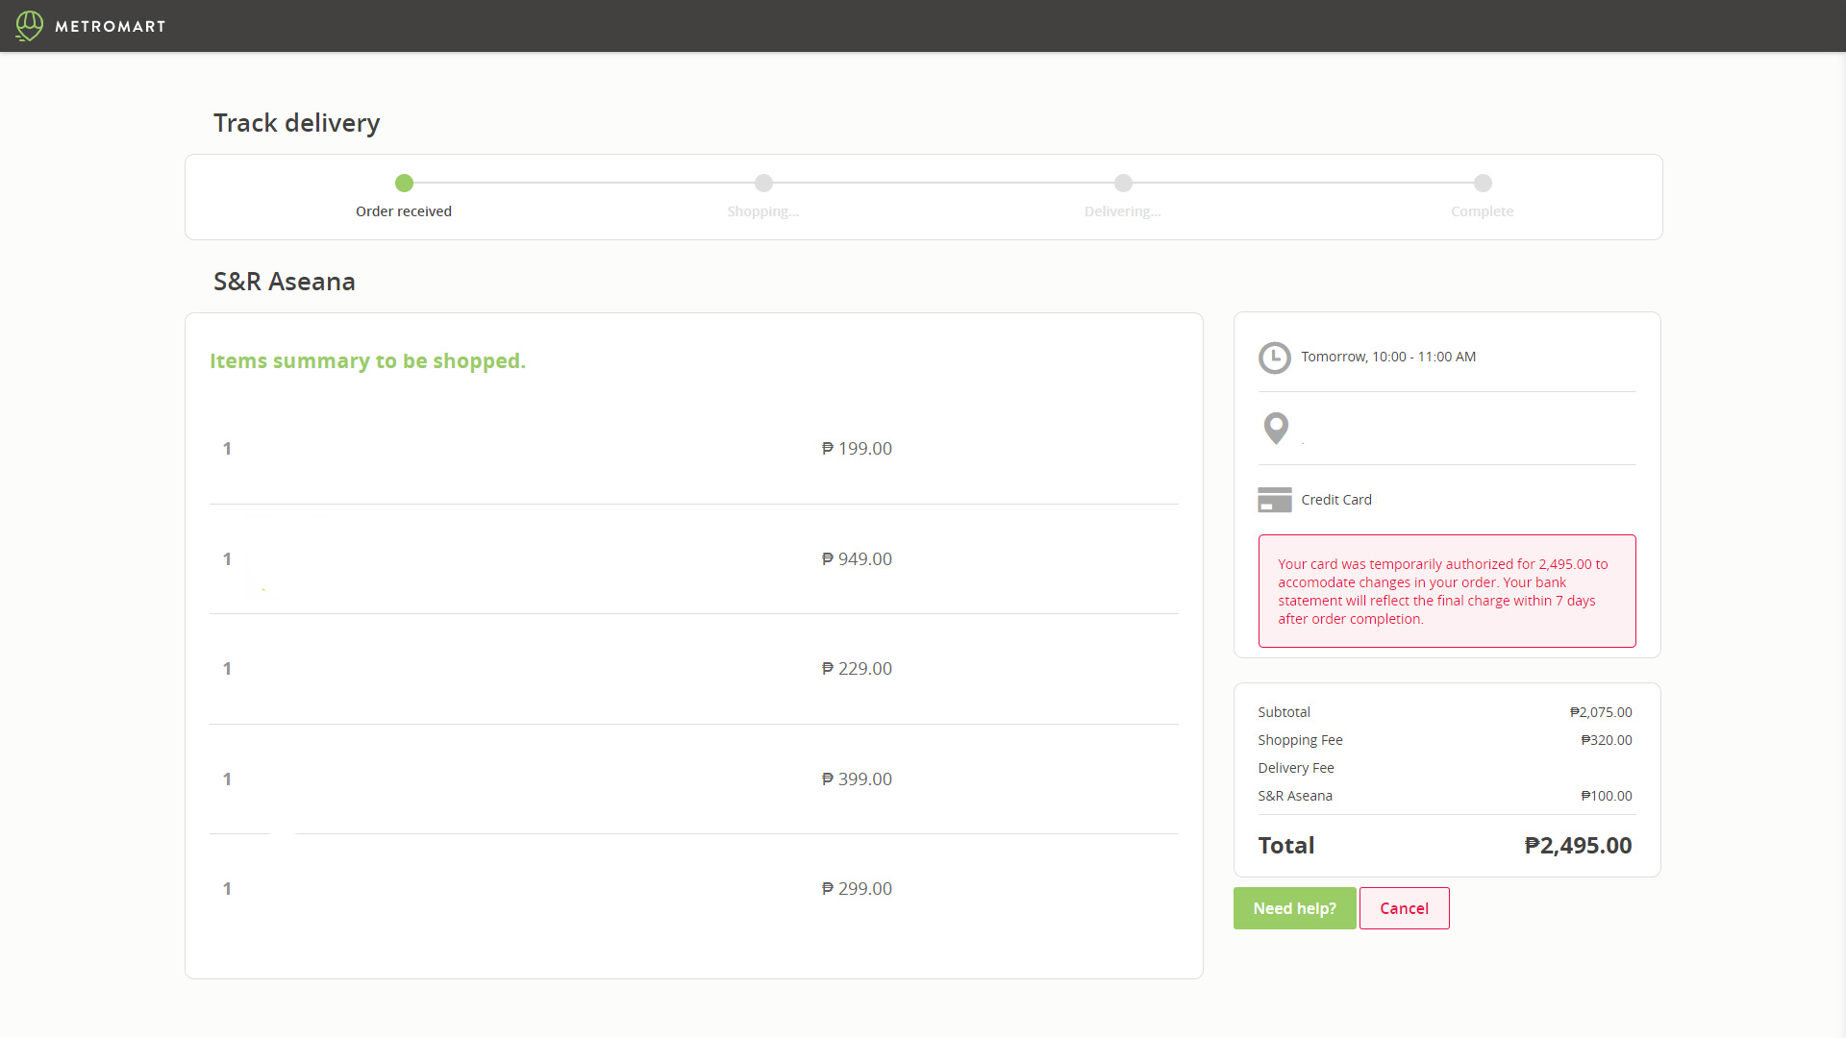This screenshot has width=1846, height=1038.
Task: Click the ₱2,075.00 subtotal amount
Action: [1601, 712]
